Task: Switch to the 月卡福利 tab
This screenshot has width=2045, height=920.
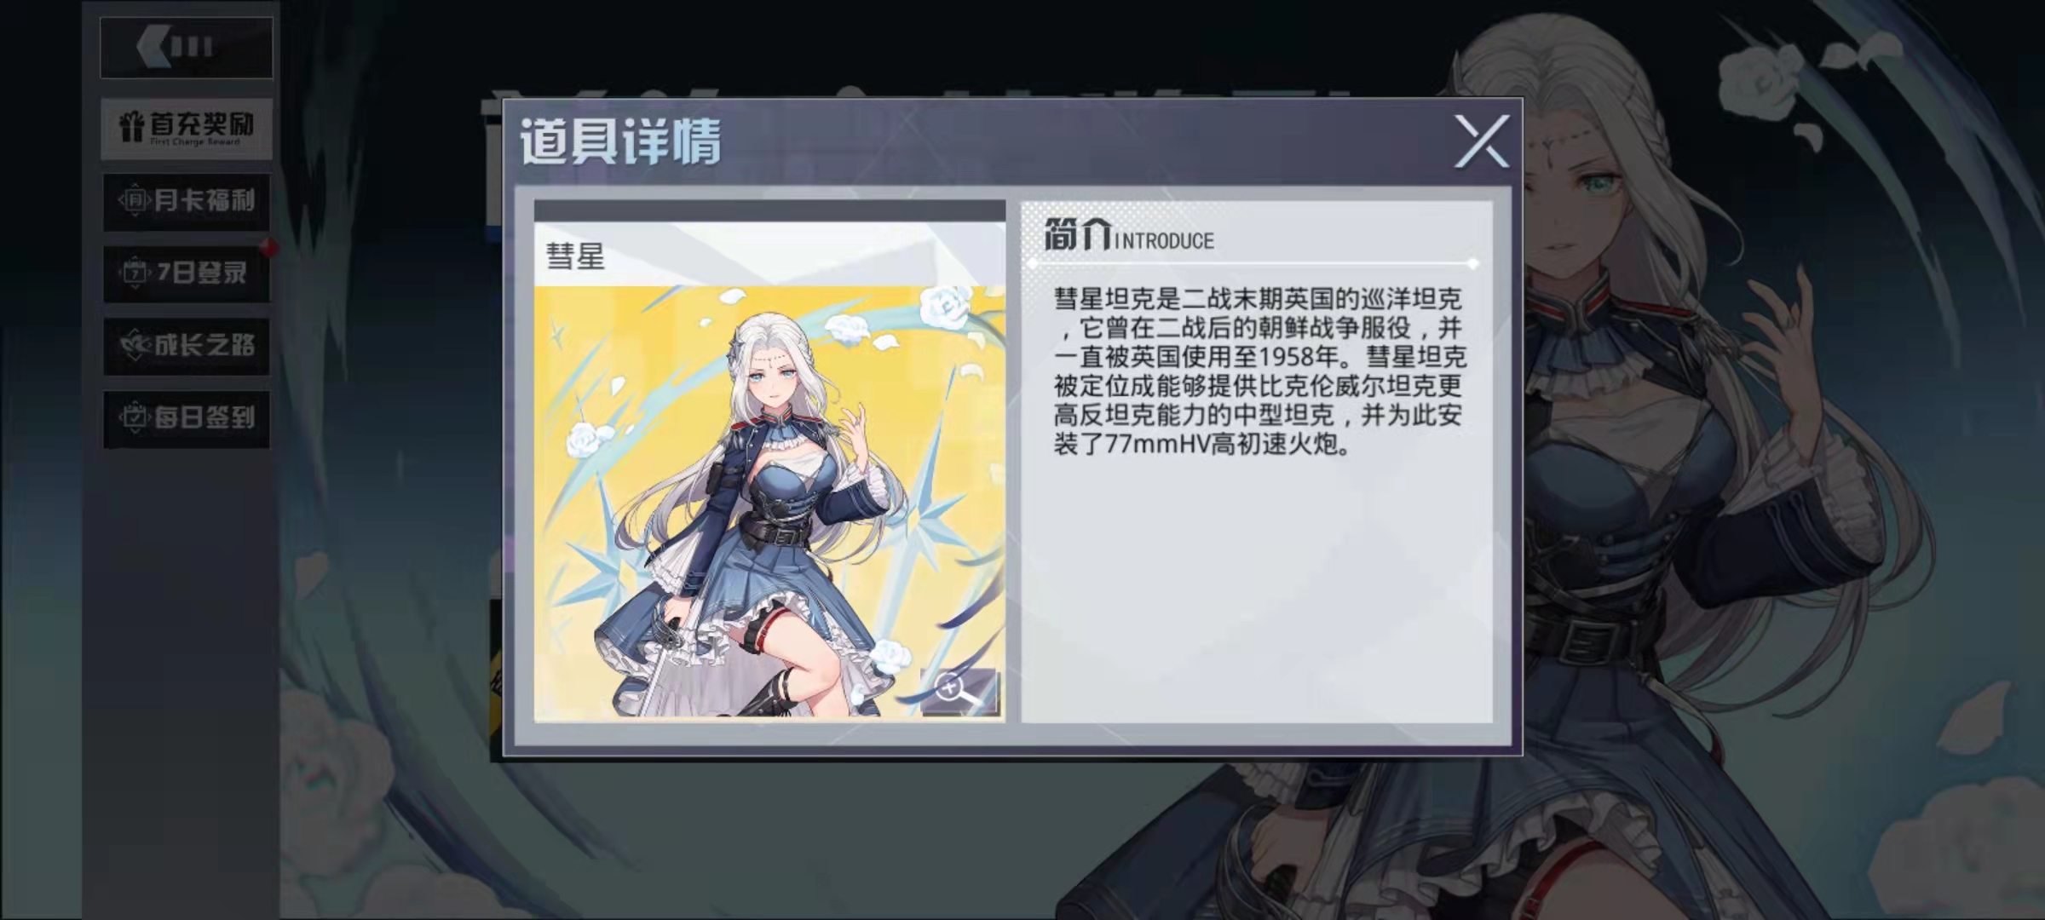Action: 186,201
